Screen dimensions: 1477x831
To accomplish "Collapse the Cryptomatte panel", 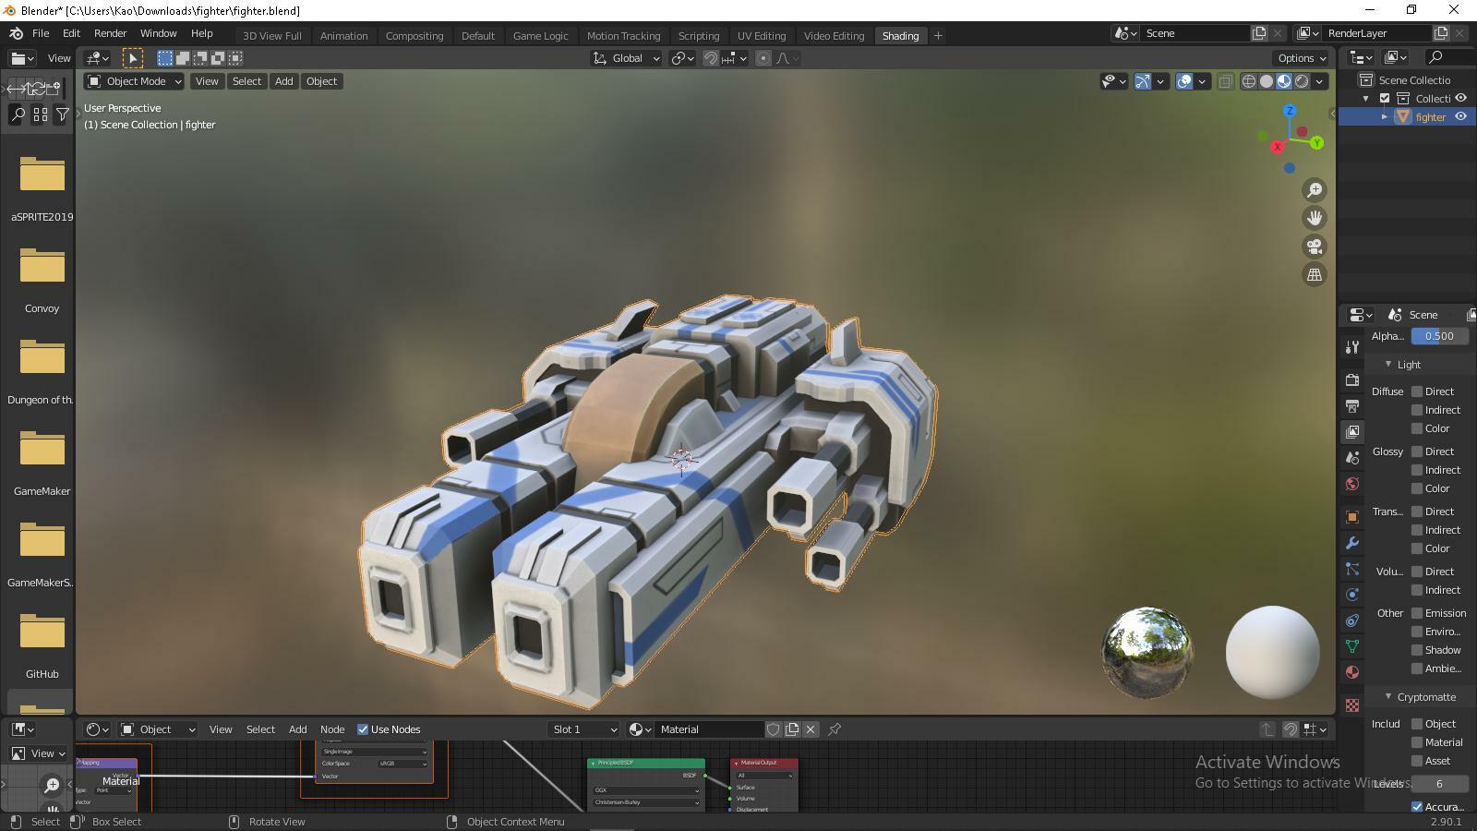I will point(1388,697).
